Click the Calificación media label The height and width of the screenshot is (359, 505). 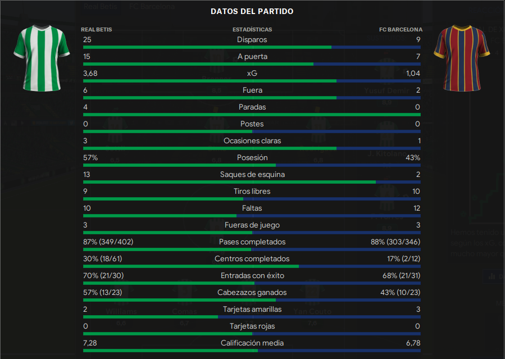(252, 343)
